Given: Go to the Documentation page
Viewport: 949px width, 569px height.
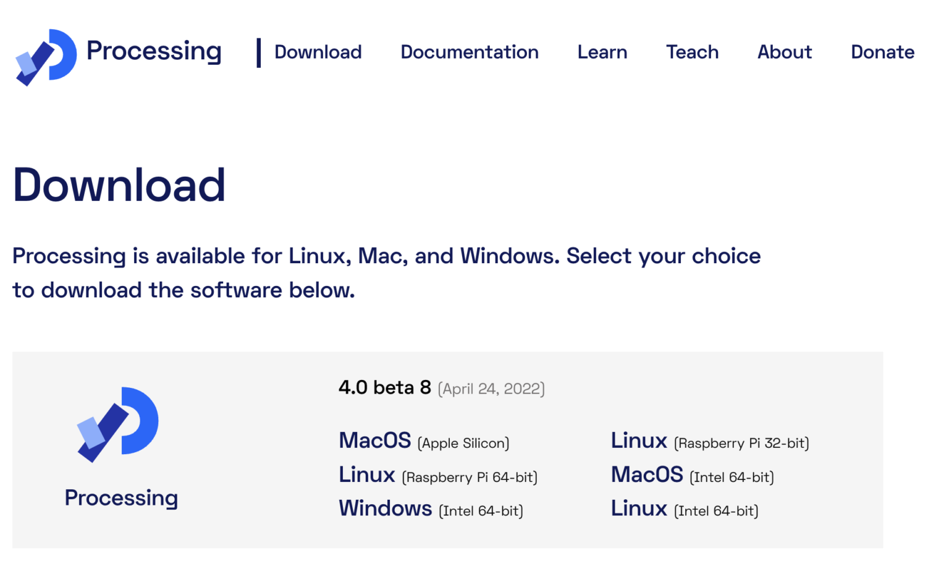Looking at the screenshot, I should click(x=470, y=53).
